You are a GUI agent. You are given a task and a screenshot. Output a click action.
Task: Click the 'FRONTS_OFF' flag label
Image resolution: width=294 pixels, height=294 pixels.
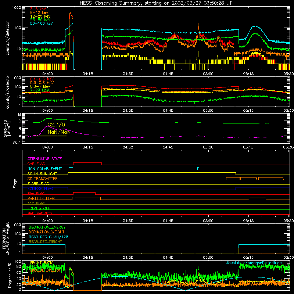click(39, 208)
